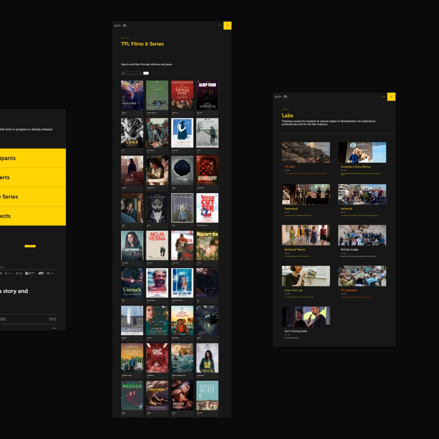The image size is (439, 439).
Task: Click the Up & Coming Italia speaker image
Action: (306, 317)
